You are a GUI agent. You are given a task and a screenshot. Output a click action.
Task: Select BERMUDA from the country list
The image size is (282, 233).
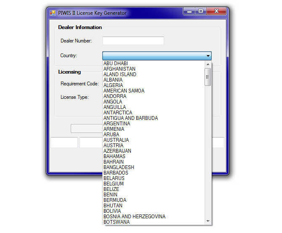115,200
